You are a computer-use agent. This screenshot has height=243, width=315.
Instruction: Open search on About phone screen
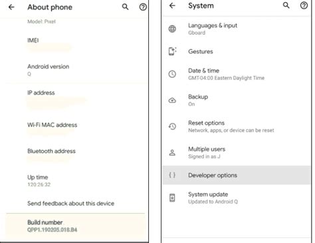point(126,7)
